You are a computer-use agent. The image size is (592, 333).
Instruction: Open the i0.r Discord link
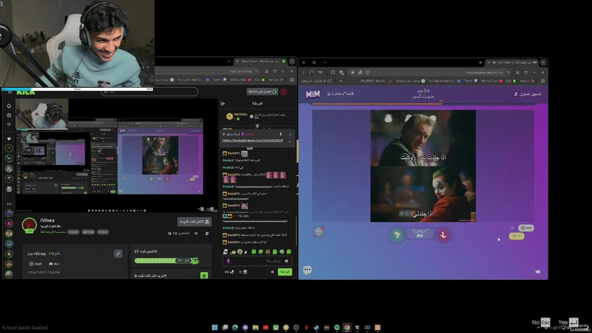54,264
